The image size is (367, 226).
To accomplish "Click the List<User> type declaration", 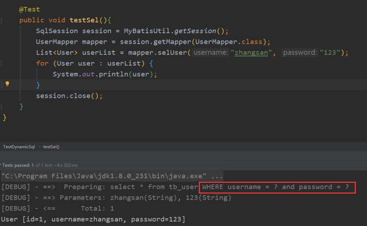I will (57, 52).
